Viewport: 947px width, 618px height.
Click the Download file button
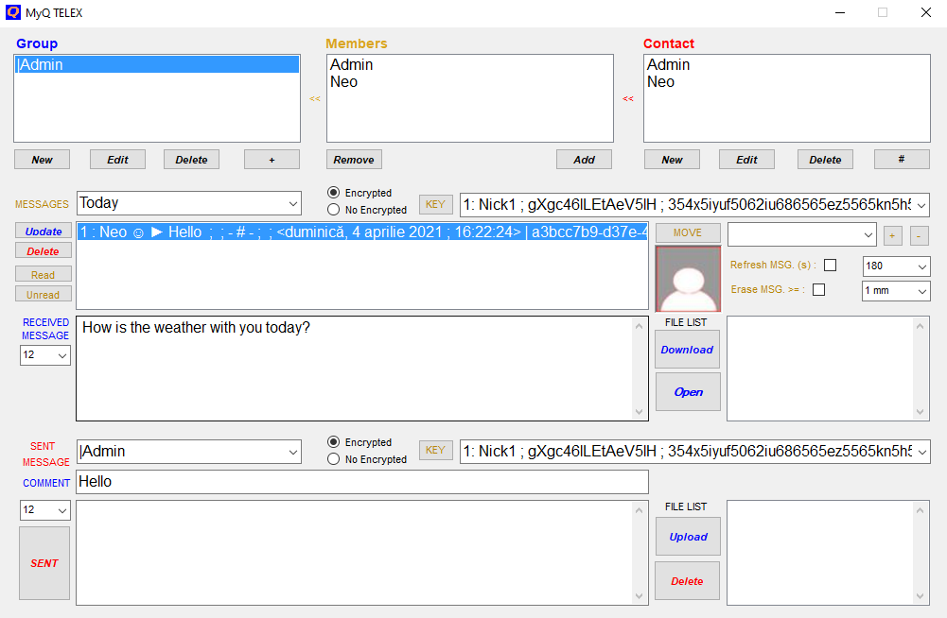point(687,350)
